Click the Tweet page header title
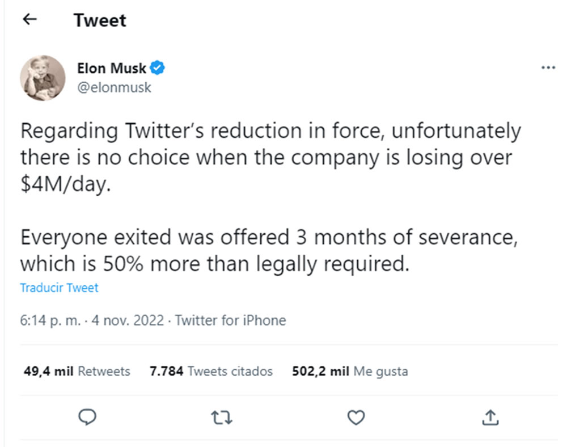 point(100,20)
